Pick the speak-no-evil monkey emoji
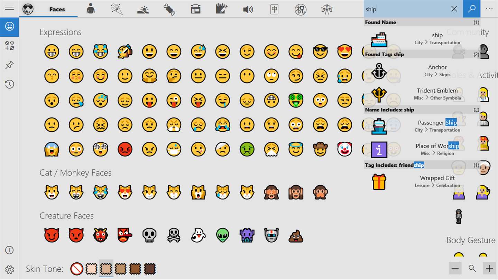The image size is (498, 280). click(x=320, y=192)
